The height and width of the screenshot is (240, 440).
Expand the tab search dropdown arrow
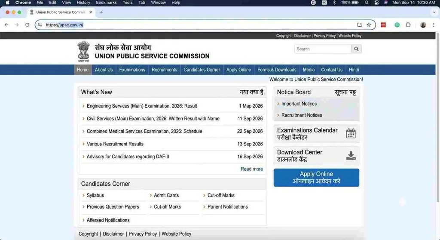click(x=434, y=12)
